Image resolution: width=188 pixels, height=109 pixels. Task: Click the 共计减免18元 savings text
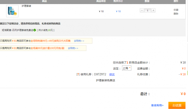(46, 30)
